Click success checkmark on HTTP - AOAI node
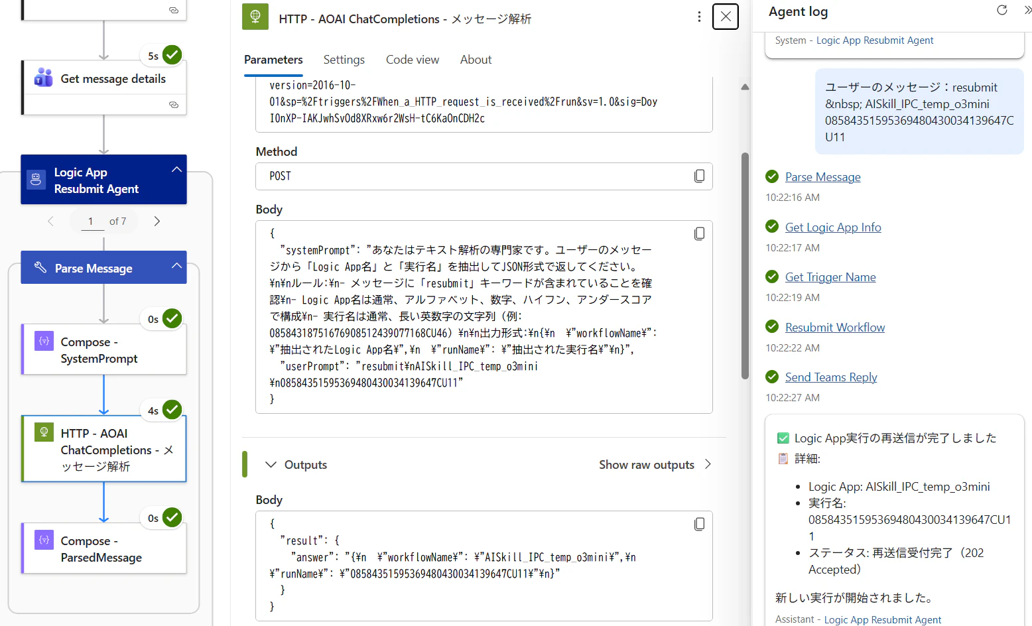 coord(172,410)
